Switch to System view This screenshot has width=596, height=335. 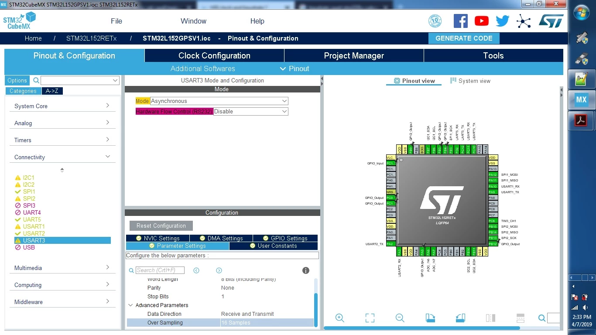pyautogui.click(x=470, y=81)
